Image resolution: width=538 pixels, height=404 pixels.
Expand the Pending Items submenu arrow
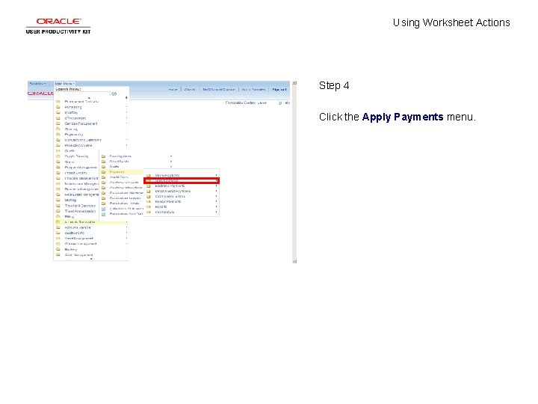171,156
